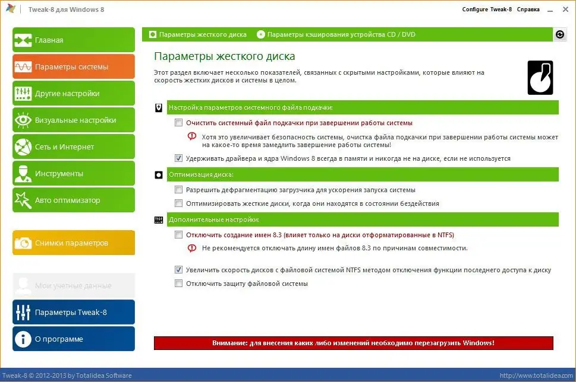Click the Tweak-8 © 2012-2013 by Totalidea Software text

(67, 375)
